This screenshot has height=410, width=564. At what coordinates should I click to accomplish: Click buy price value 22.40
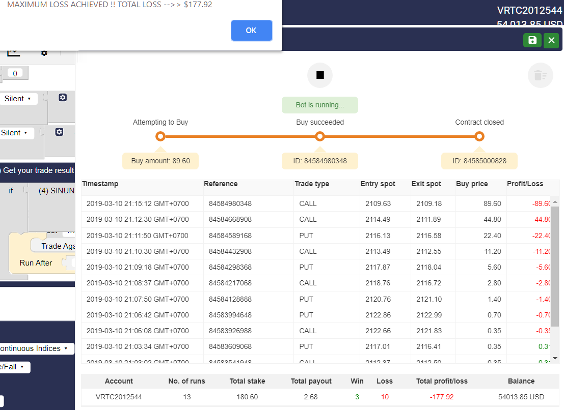pyautogui.click(x=493, y=236)
